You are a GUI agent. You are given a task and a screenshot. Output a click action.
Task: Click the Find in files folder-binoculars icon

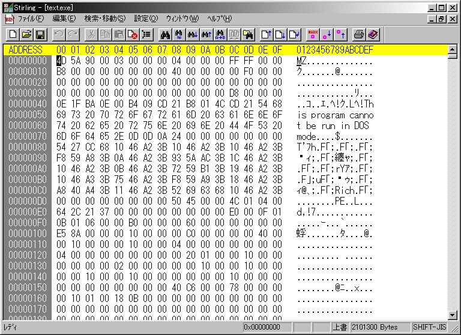(248, 34)
